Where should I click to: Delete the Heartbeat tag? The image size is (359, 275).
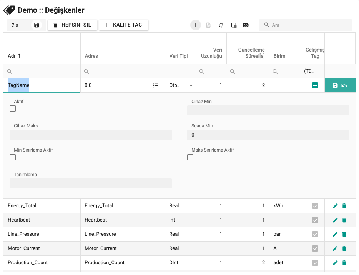344,220
